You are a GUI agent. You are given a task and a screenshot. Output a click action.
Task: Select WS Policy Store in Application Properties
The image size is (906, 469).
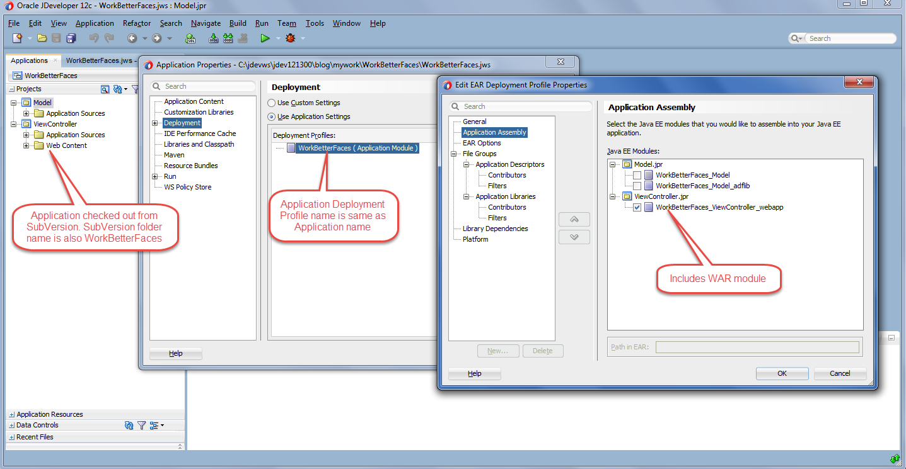(188, 187)
